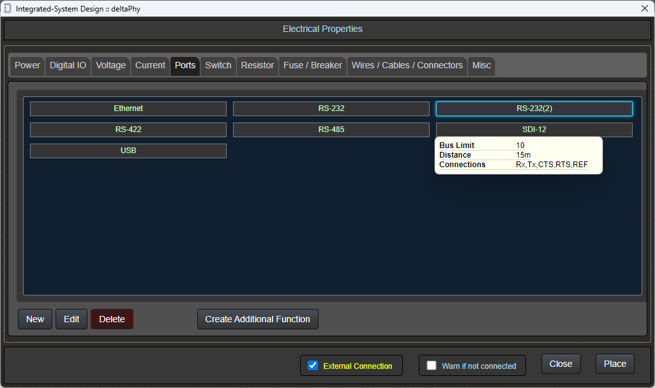Click the deltaPhy app icon in title bar
The image size is (655, 388).
(x=8, y=8)
